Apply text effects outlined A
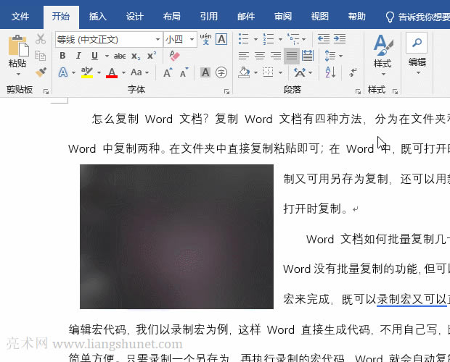 63,72
